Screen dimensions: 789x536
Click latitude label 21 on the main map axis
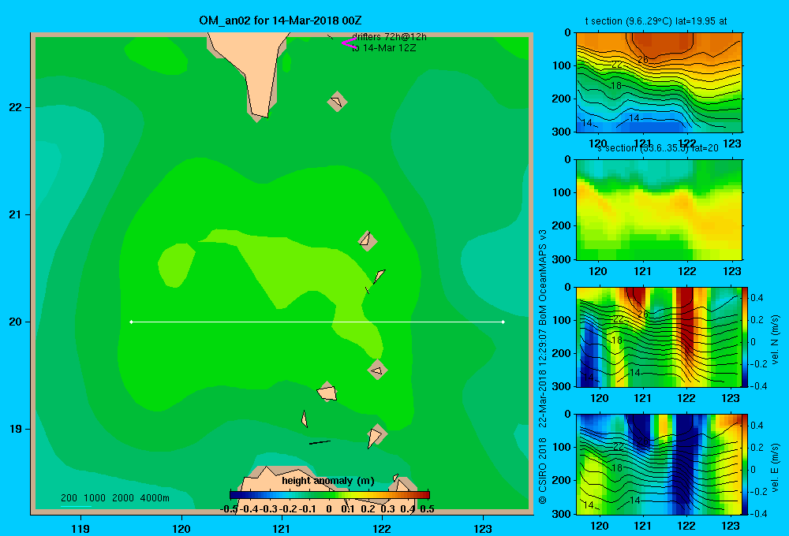(16, 214)
